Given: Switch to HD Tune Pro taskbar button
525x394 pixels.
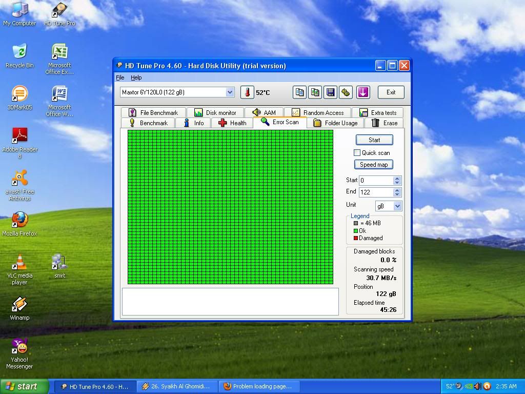Looking at the screenshot, I should 94,386.
